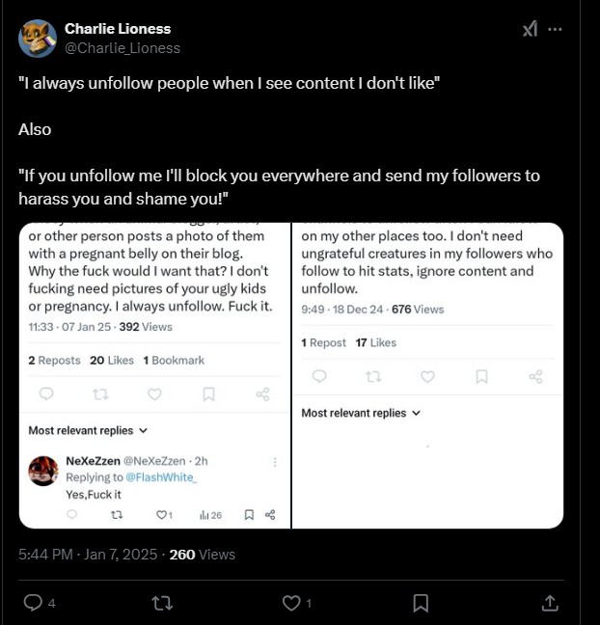Click the Grok icon in post header

pos(530,29)
